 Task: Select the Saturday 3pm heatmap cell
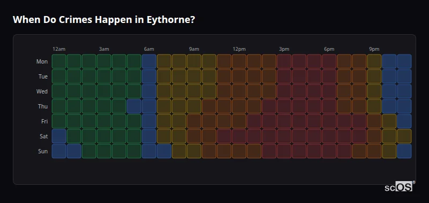pos(284,136)
